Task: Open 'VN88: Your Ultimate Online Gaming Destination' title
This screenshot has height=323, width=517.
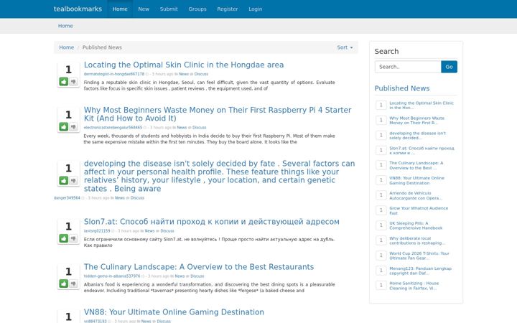Action: click(174, 312)
